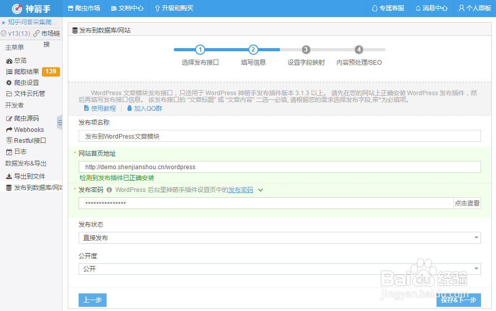Click the orange 139 results badge
Viewport: 496px width, 311px height.
51,71
